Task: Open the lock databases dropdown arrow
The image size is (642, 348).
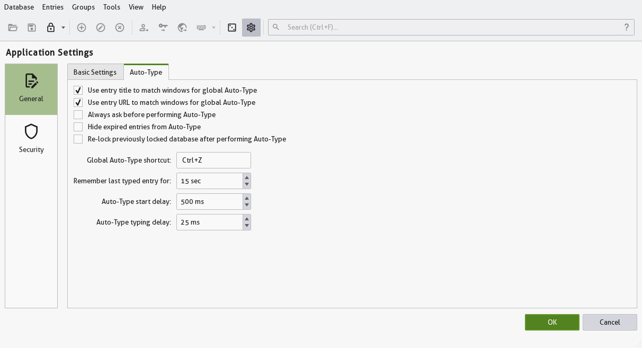Action: pyautogui.click(x=62, y=27)
